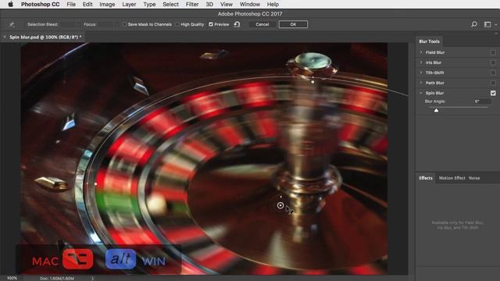Click the 100% zoom level field

tap(12, 279)
